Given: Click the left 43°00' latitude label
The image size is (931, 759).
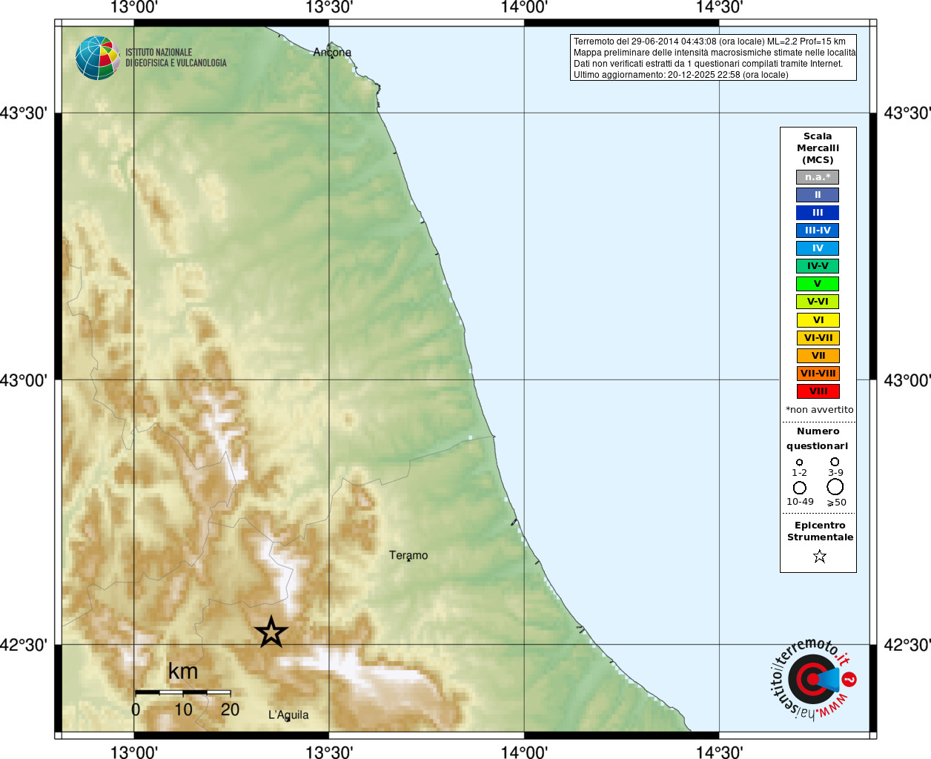Looking at the screenshot, I should tap(24, 380).
